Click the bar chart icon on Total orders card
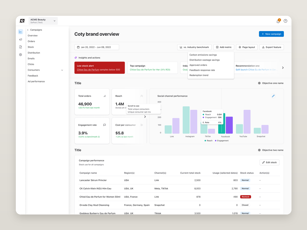 coord(105,96)
